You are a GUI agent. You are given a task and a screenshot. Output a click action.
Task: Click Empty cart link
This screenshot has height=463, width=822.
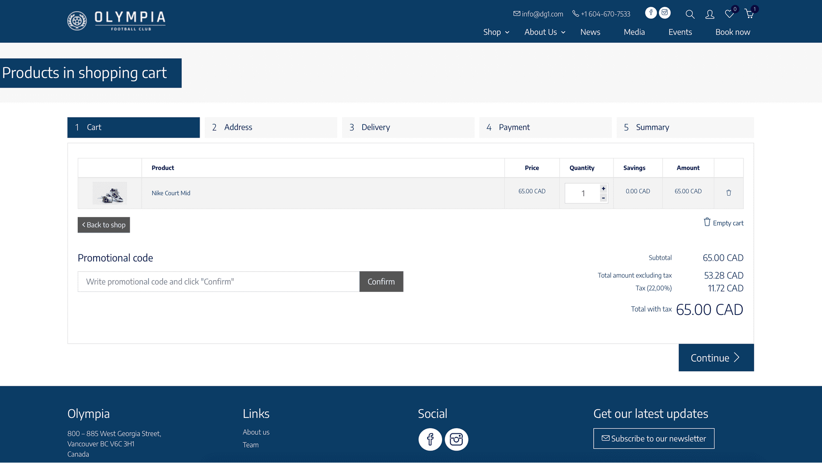[x=723, y=223]
